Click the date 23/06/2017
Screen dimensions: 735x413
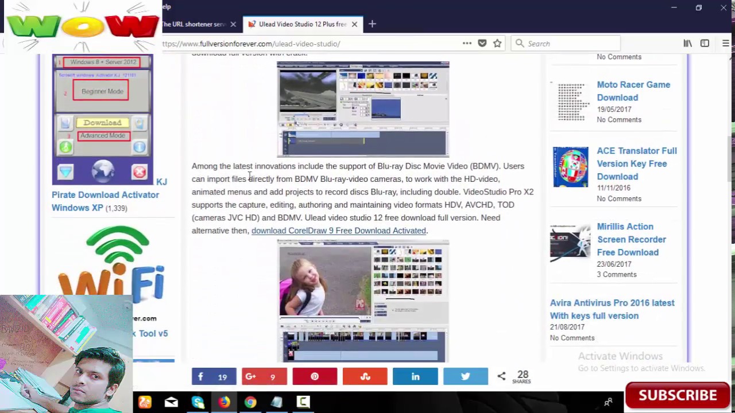tap(614, 264)
